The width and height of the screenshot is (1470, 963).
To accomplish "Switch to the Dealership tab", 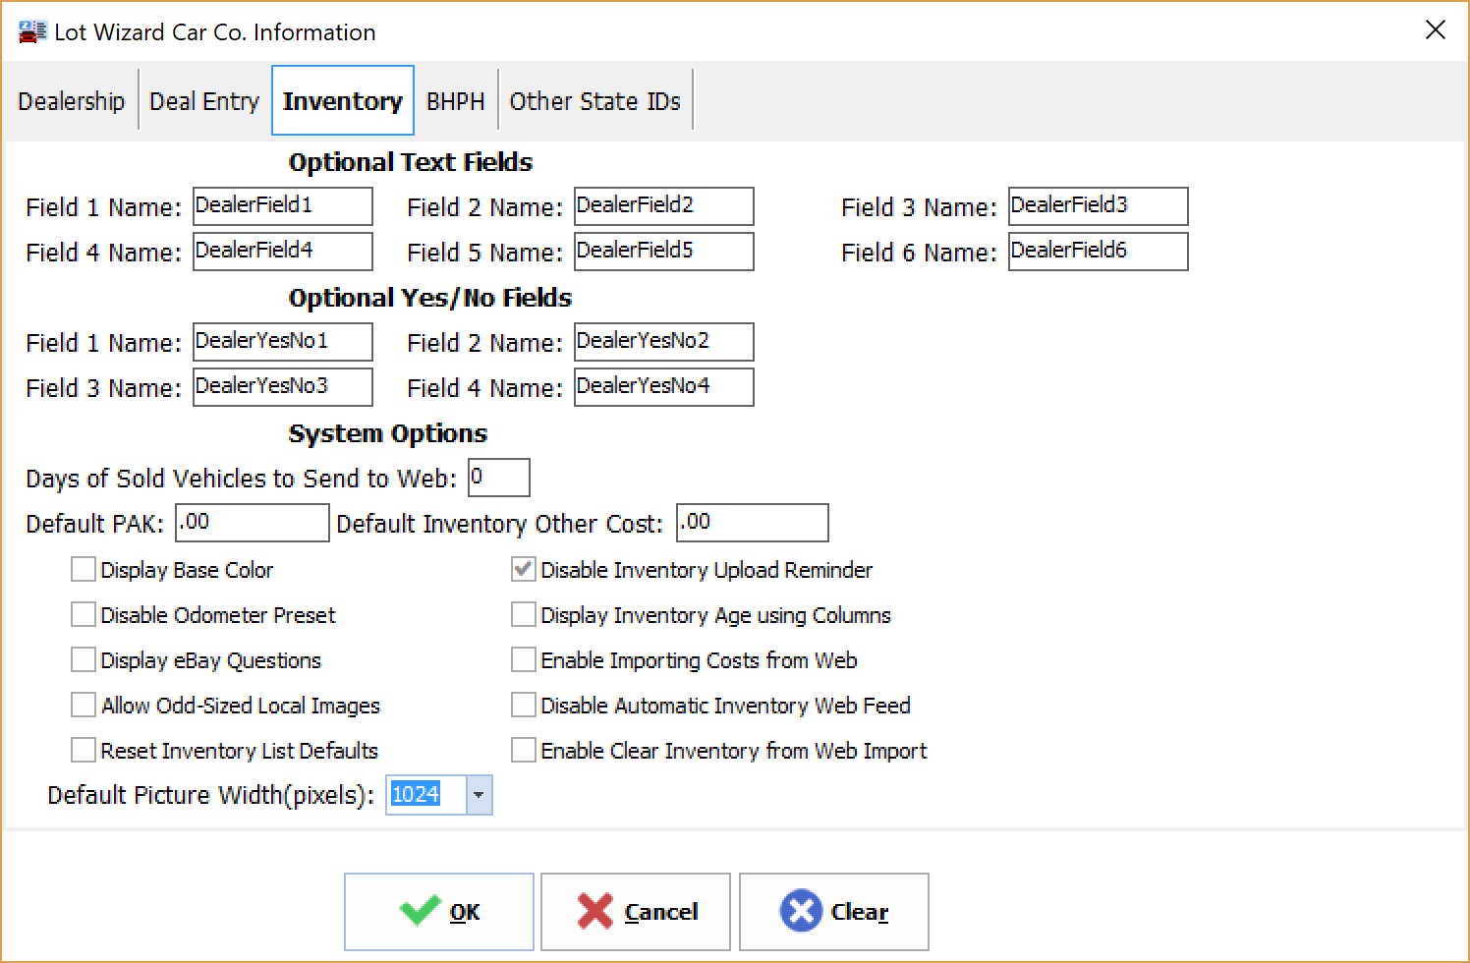I will coord(71,99).
